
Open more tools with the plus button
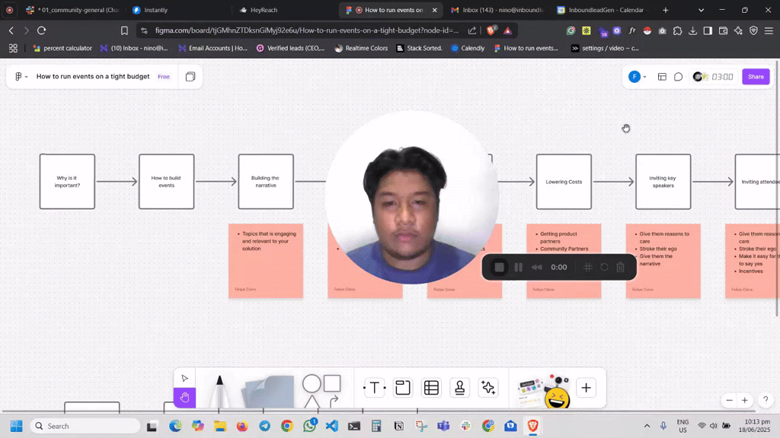586,388
